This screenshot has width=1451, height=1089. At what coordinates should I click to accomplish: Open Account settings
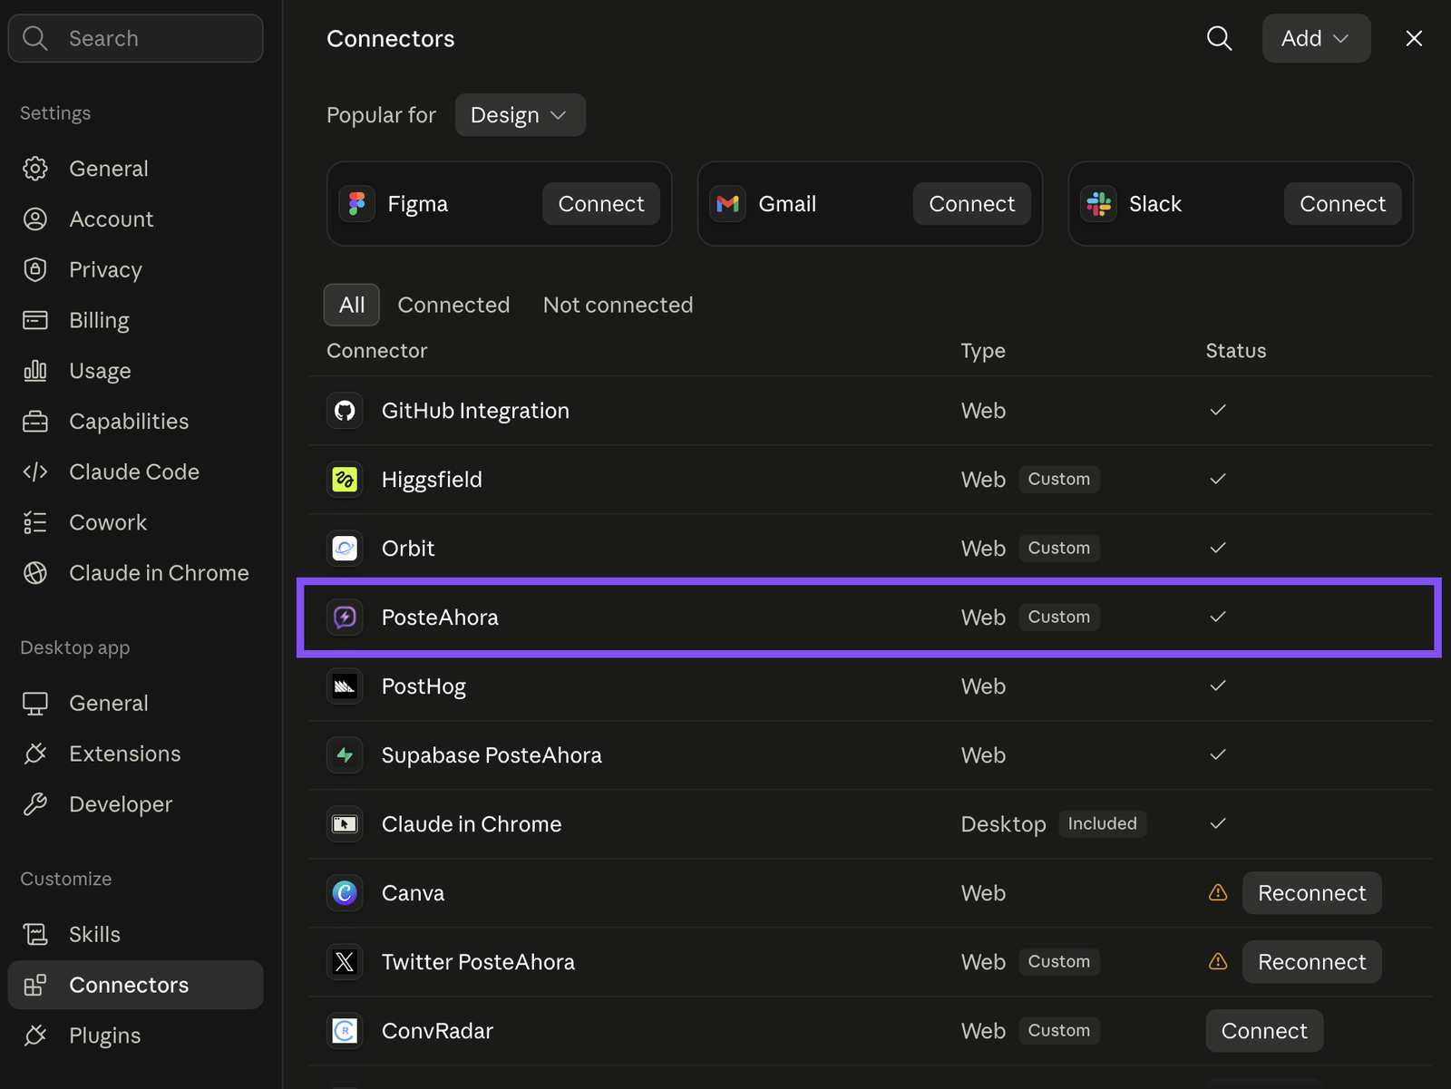[135, 219]
